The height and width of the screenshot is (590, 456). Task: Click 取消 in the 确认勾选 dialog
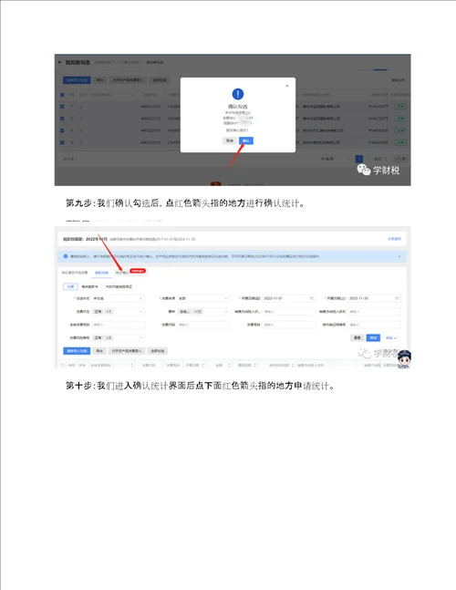[x=230, y=140]
